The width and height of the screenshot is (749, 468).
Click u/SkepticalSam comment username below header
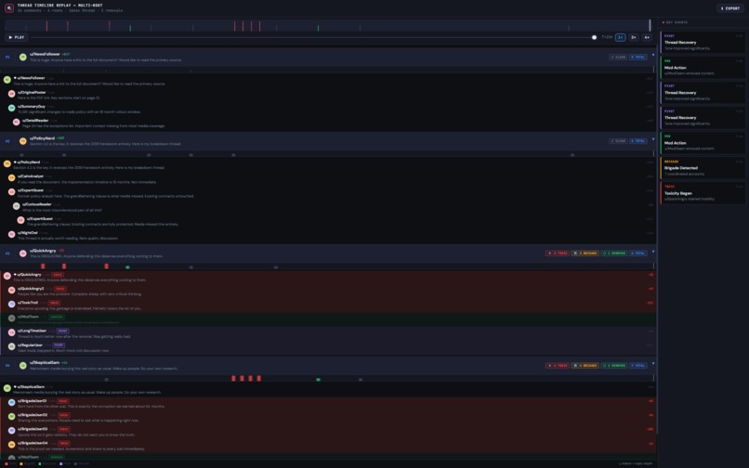tap(31, 387)
